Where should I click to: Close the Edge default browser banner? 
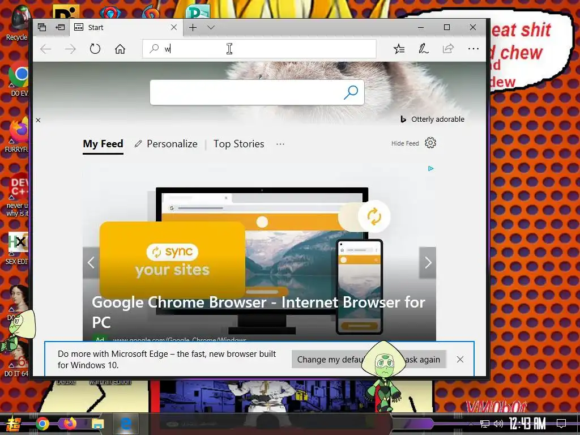pyautogui.click(x=460, y=360)
